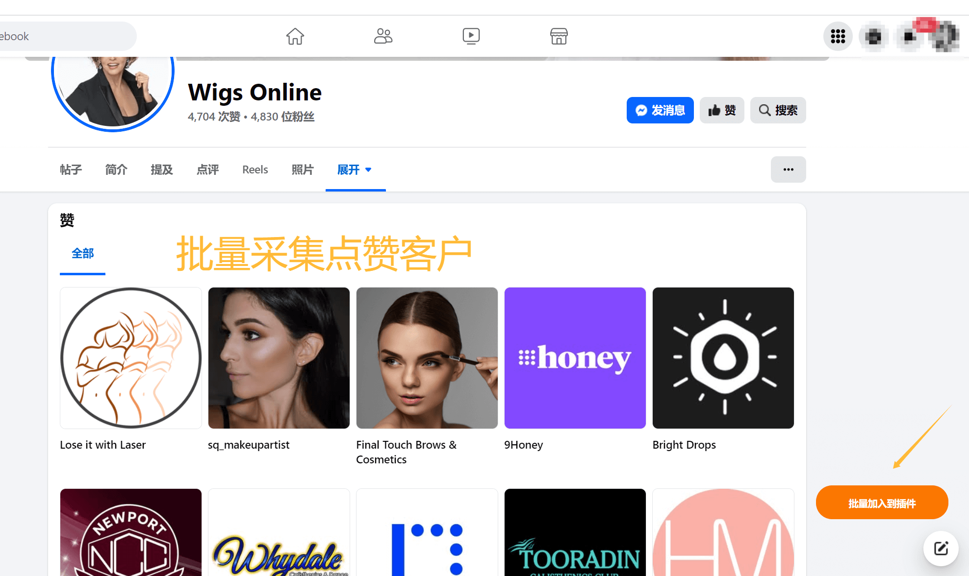Switch to the 简介 tab

pyautogui.click(x=116, y=169)
